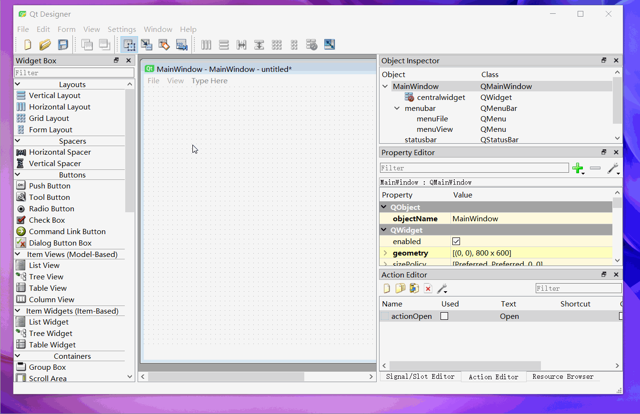This screenshot has height=414, width=640.
Task: Switch to the Signal/Slot Editor tab
Action: 420,376
